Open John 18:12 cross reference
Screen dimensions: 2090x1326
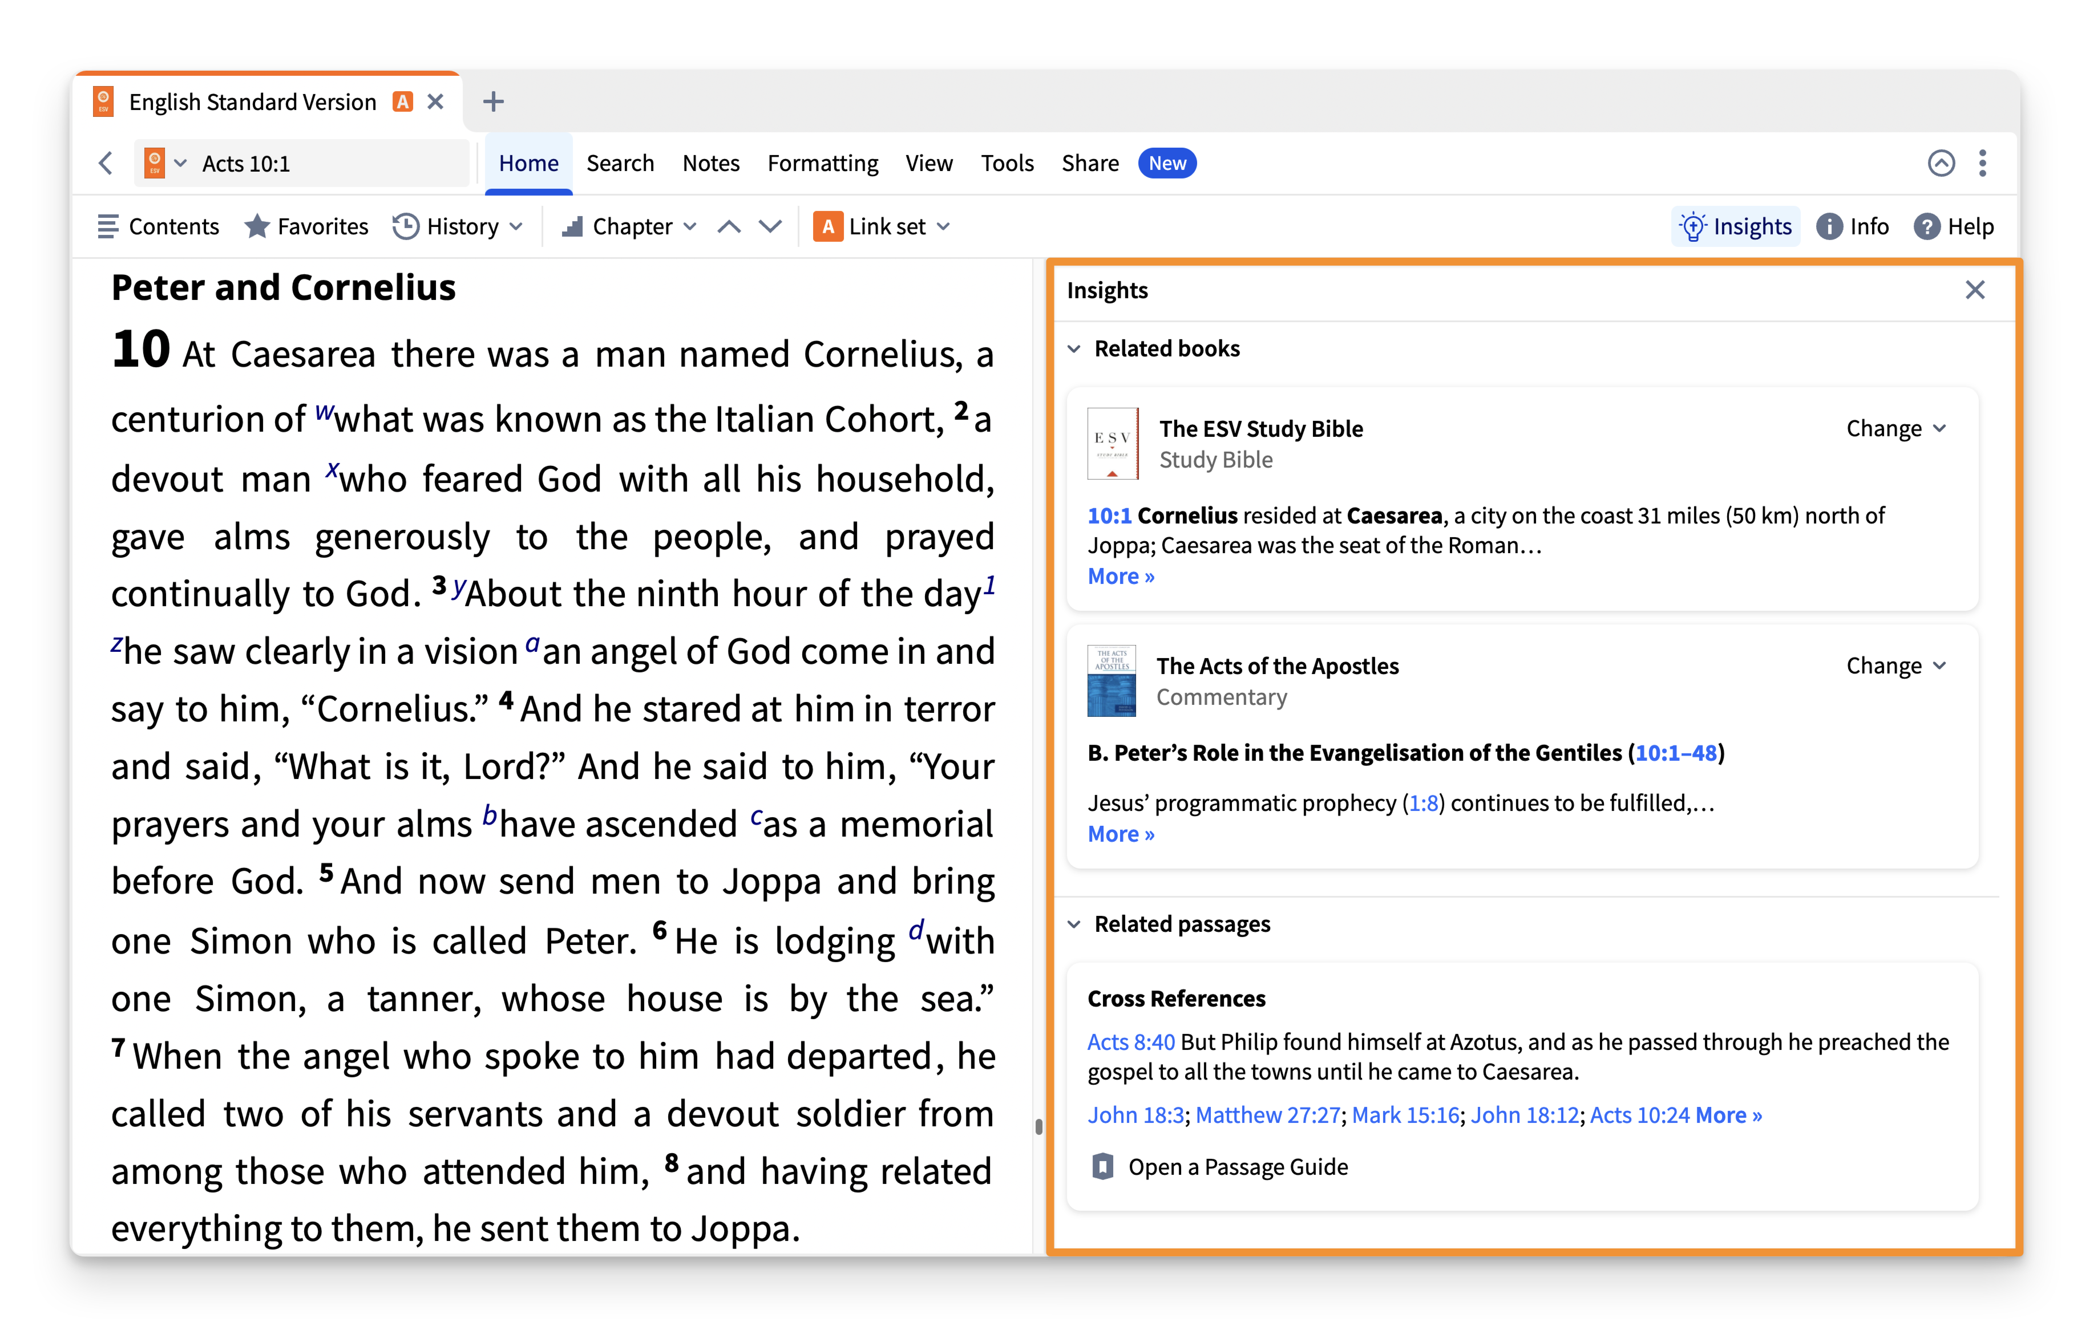pyautogui.click(x=1524, y=1115)
